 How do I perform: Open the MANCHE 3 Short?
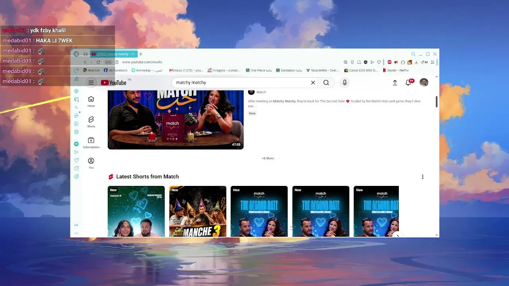[198, 212]
